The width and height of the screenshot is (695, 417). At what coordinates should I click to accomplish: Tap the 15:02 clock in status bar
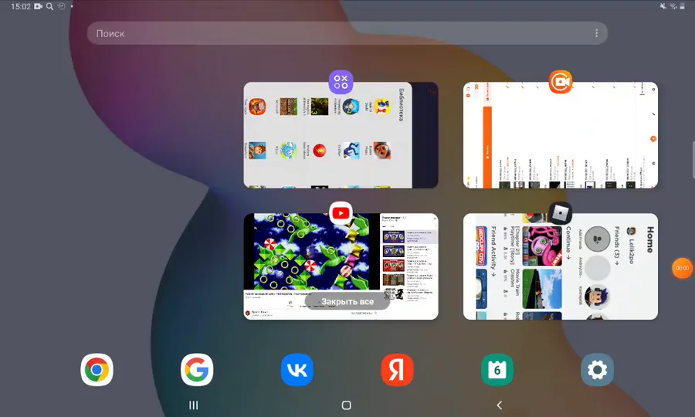tap(21, 6)
